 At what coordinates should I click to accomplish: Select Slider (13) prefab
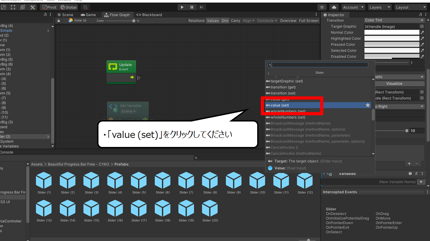pyautogui.click(x=44, y=211)
